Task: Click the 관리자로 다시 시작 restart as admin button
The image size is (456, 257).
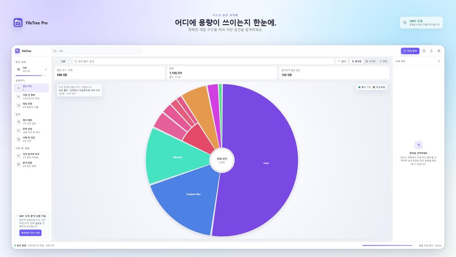Action: pos(30,233)
